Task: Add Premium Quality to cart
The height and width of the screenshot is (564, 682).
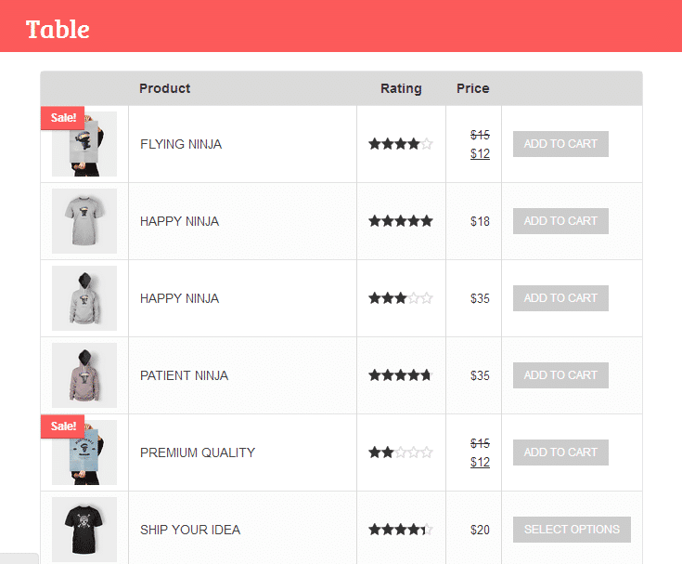Action: point(560,453)
